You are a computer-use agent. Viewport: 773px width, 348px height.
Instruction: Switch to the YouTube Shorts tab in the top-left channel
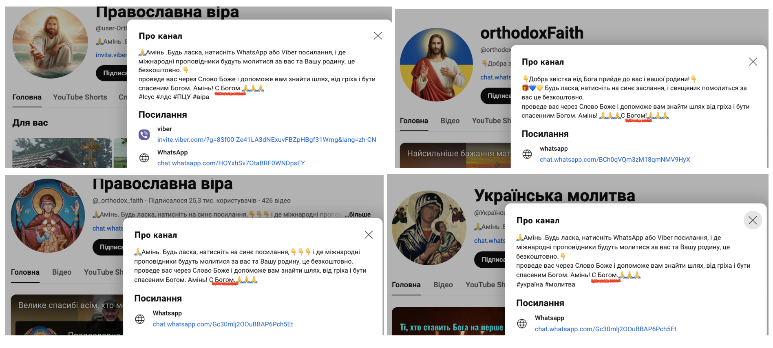click(x=80, y=97)
